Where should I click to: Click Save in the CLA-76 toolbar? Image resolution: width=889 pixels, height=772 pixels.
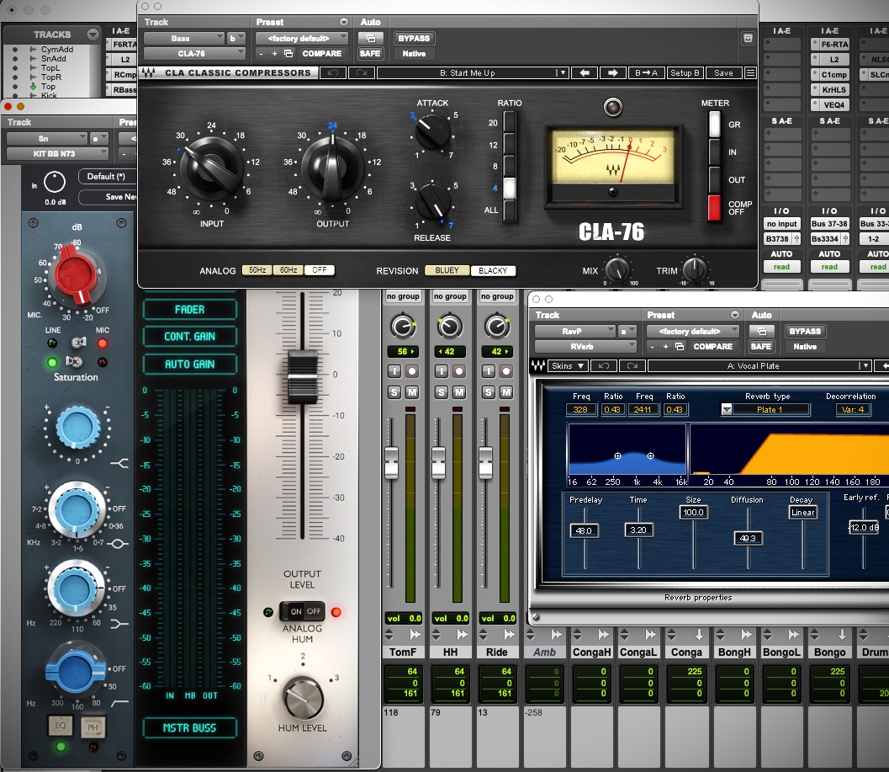point(723,72)
